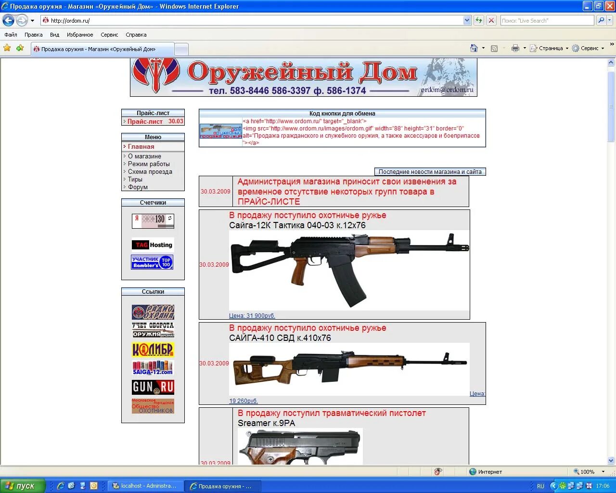This screenshot has width=616, height=493.
Task: Click the GUN.RU banner
Action: tap(153, 387)
